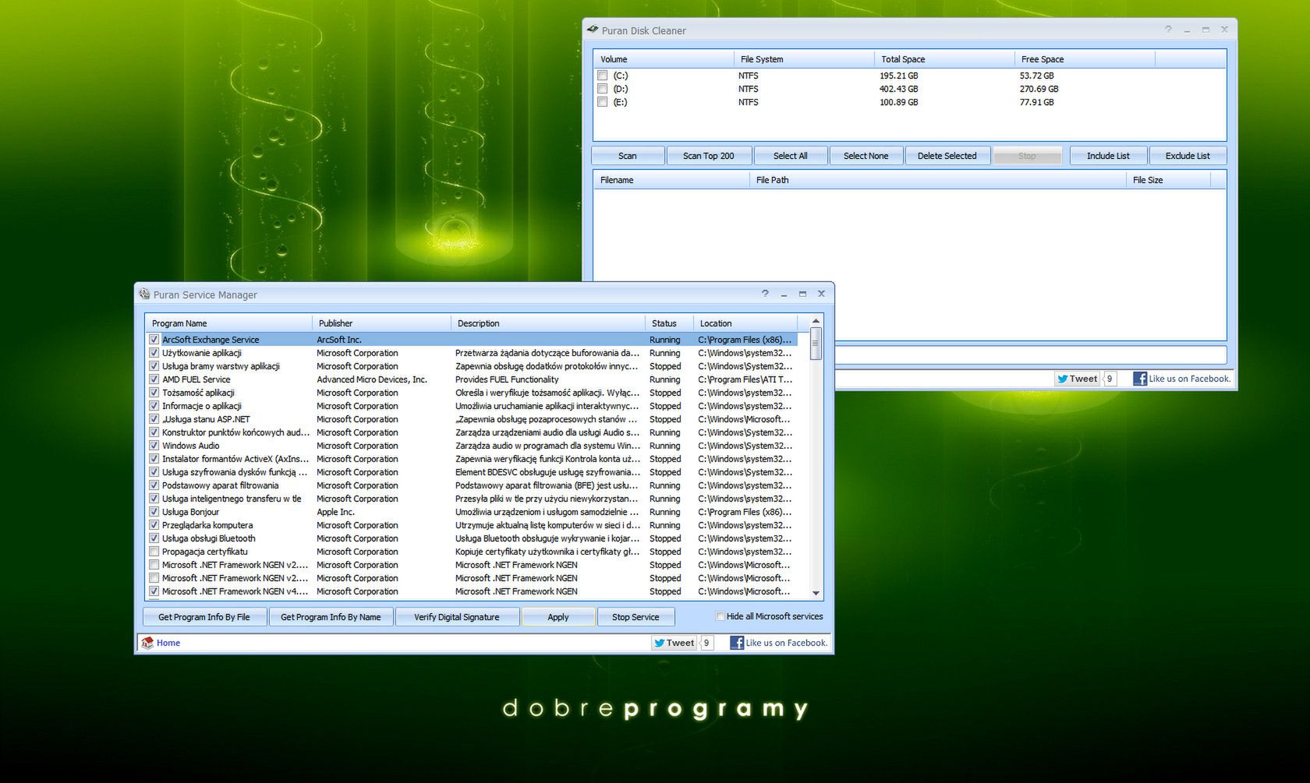Tweet from the Service Manager window

pos(674,643)
